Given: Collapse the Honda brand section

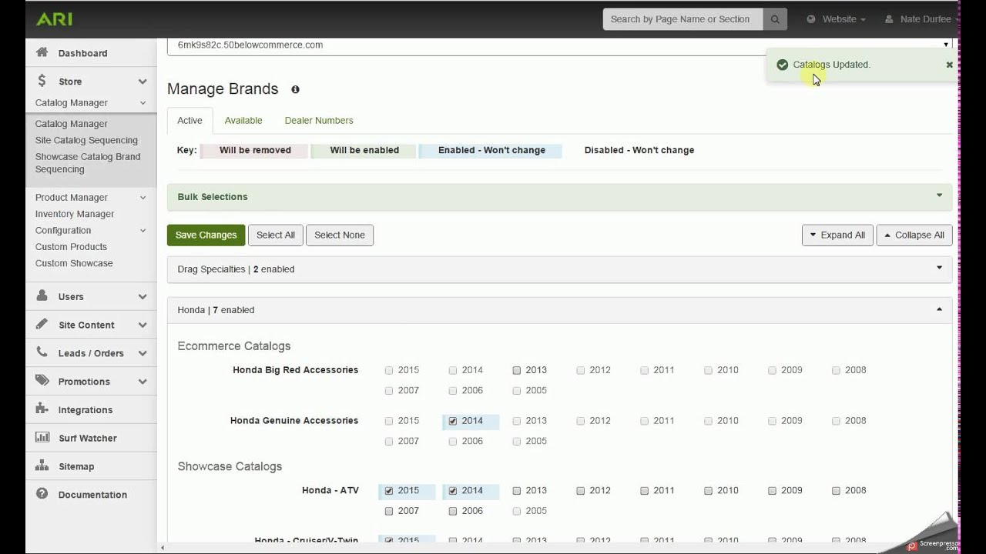Looking at the screenshot, I should 559,309.
